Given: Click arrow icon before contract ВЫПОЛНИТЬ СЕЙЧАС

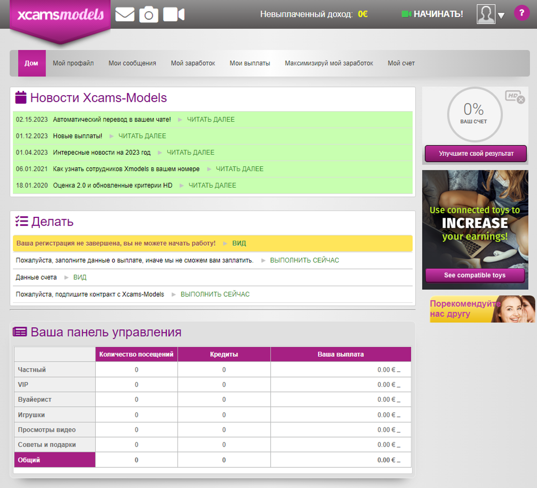Looking at the screenshot, I should [x=174, y=295].
